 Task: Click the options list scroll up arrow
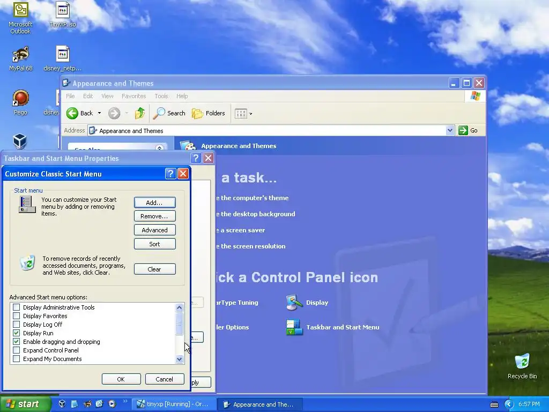click(179, 307)
